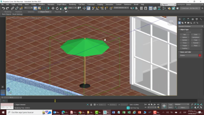Open the Rendering menu
The image size is (204, 115).
point(72,4)
